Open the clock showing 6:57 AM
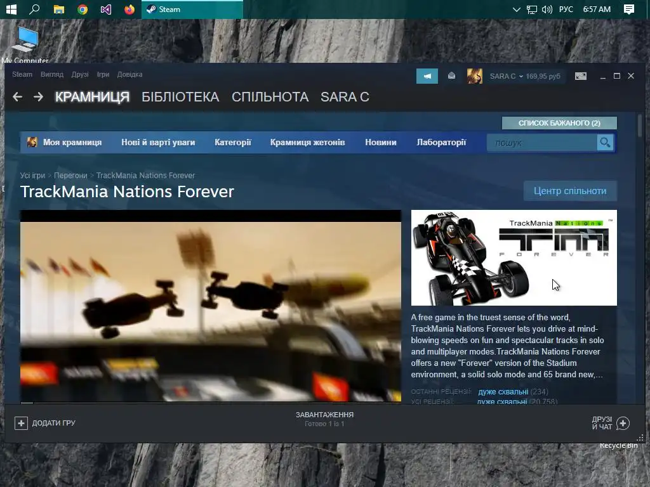Image resolution: width=650 pixels, height=487 pixels. (597, 9)
